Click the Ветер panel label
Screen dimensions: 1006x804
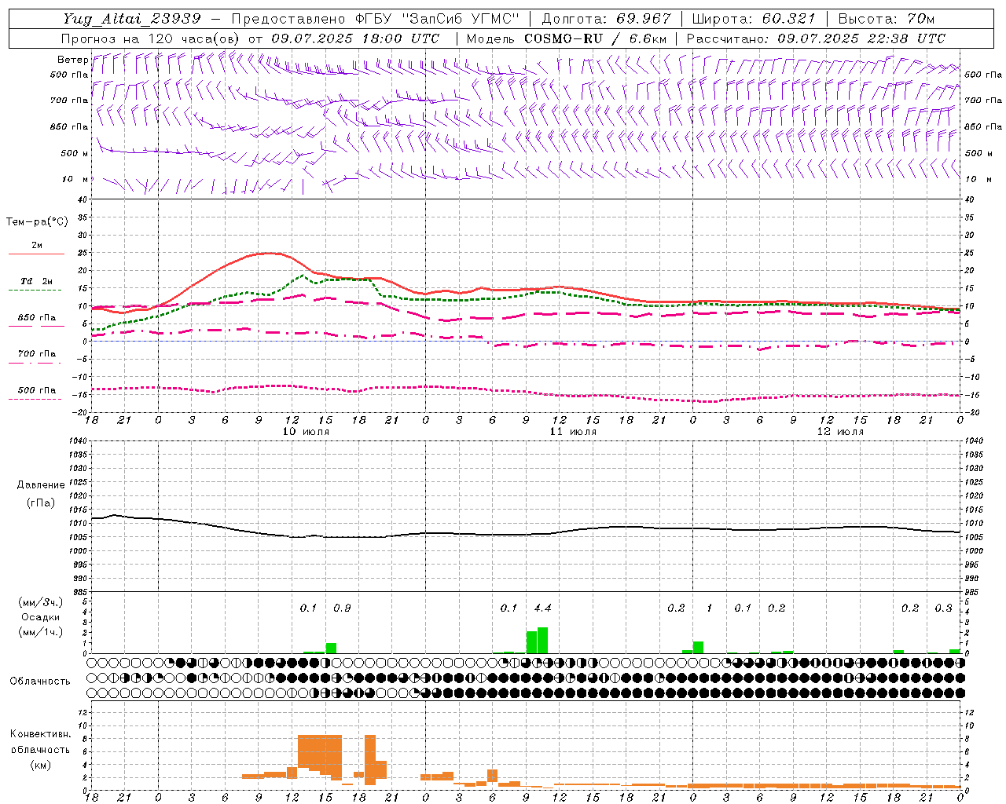pyautogui.click(x=73, y=60)
